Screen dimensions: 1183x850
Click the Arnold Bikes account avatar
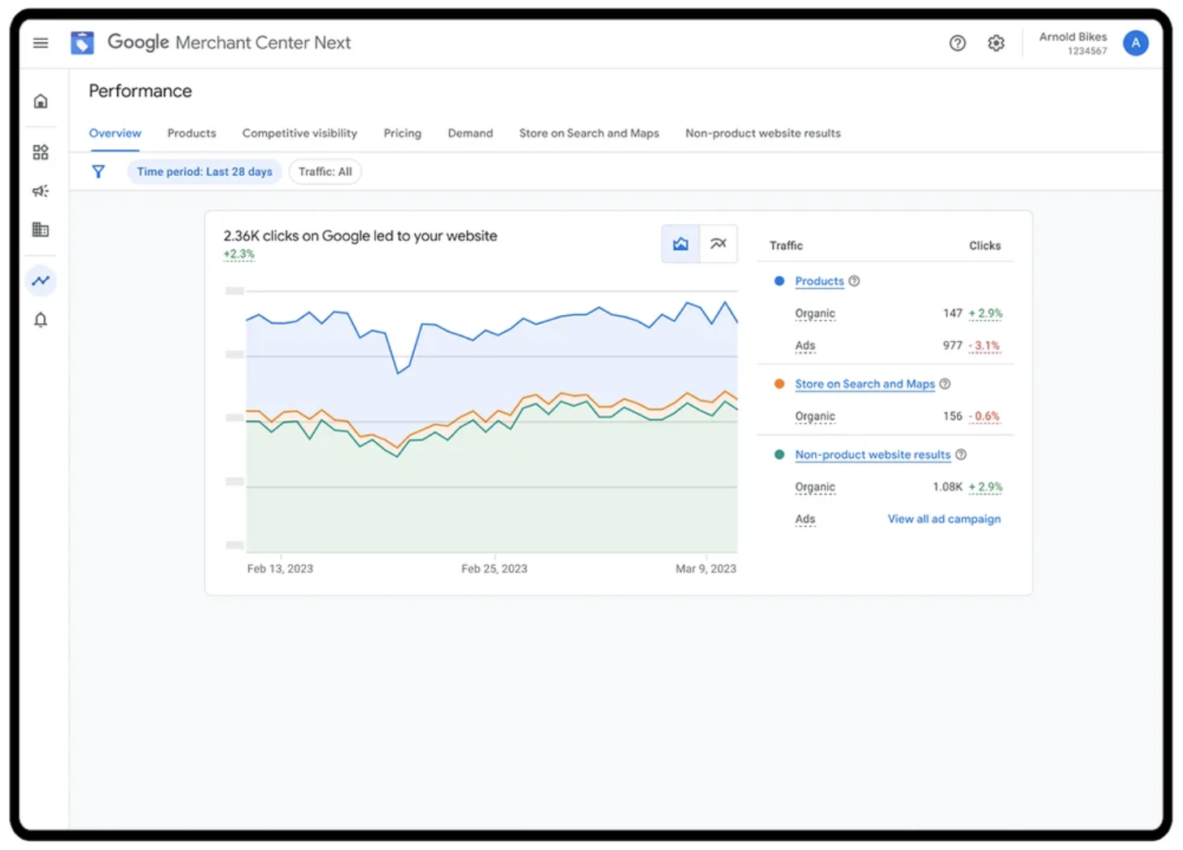(x=1136, y=43)
